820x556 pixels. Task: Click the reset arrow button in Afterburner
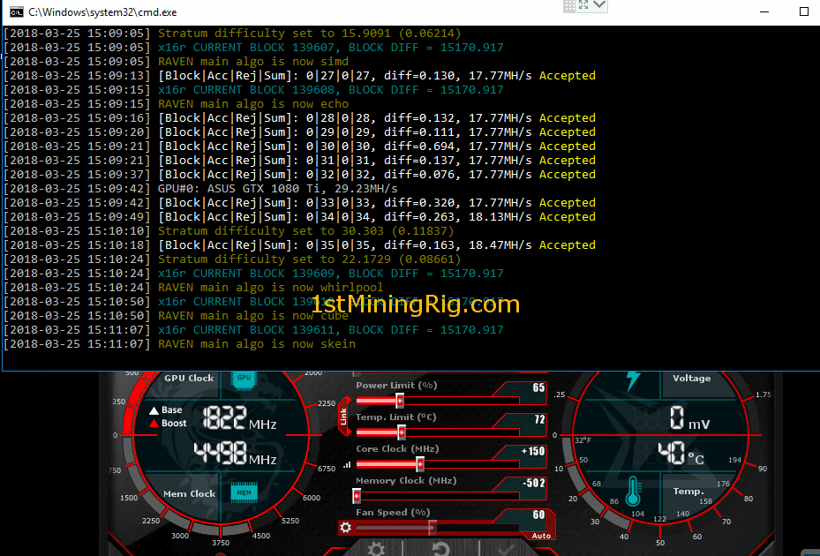click(x=440, y=550)
